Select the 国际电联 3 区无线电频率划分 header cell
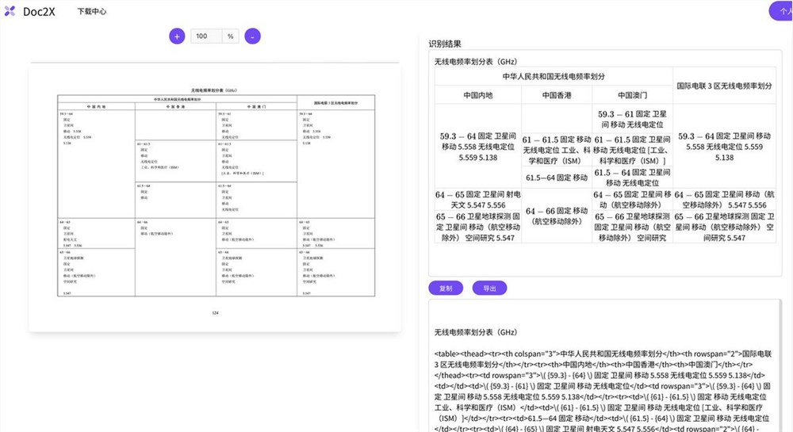This screenshot has width=793, height=432. (x=724, y=86)
